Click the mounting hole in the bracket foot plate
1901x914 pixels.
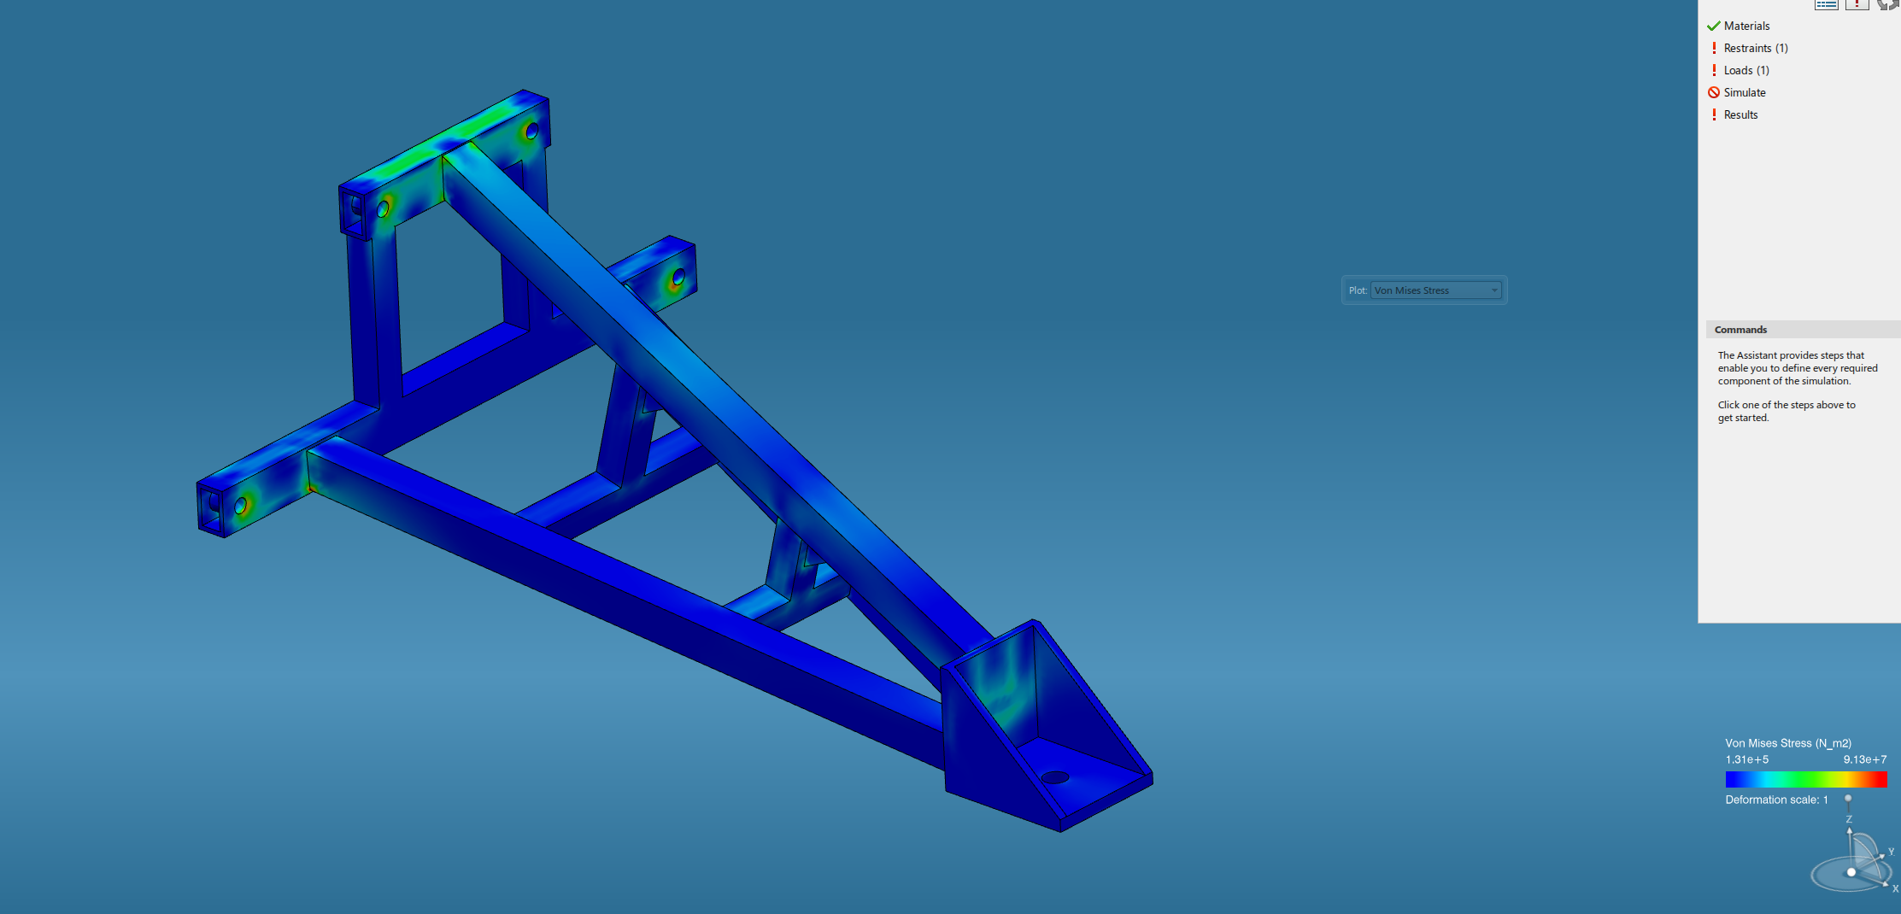[x=1055, y=777]
